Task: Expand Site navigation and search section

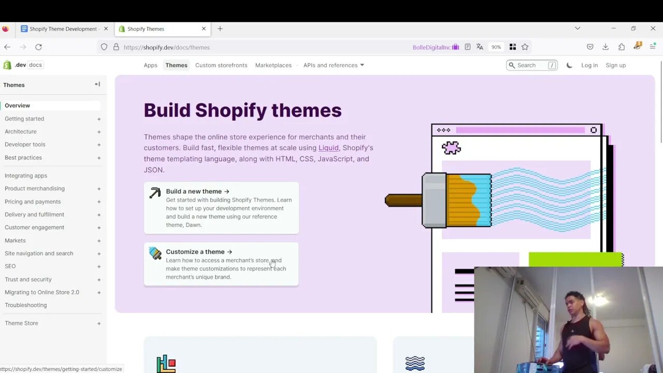Action: [x=99, y=253]
